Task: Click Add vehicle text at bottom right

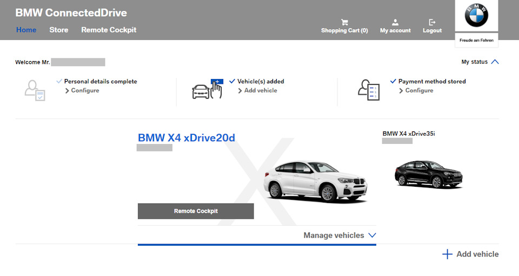Action: [477, 254]
